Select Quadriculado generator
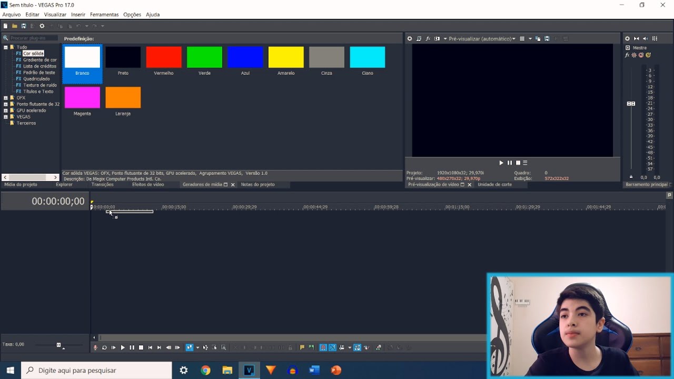Screen dimensions: 674x379 (36, 79)
